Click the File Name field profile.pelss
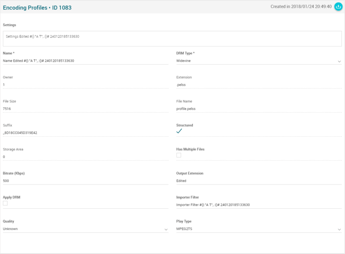Image resolution: width=345 pixels, height=254 pixels. [259, 109]
